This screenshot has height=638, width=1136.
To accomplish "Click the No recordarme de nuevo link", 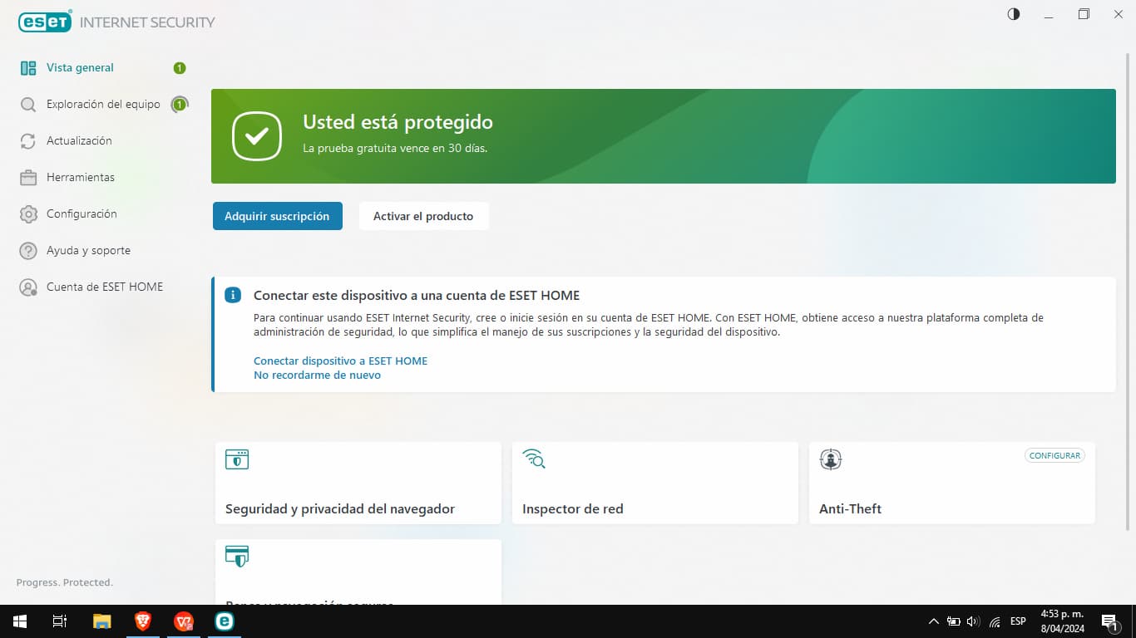I will tap(317, 375).
